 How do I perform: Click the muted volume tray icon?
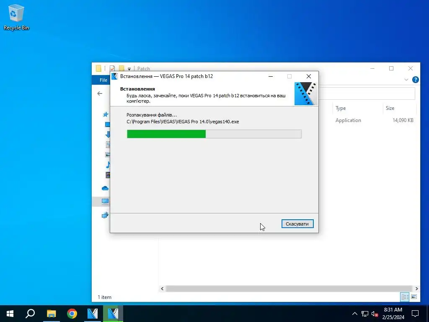[375, 314]
